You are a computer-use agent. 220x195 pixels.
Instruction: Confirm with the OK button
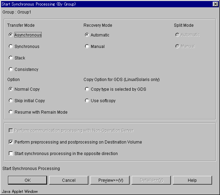click(27, 180)
